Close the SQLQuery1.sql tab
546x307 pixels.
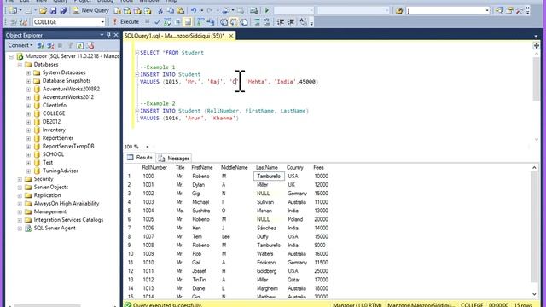(231, 36)
